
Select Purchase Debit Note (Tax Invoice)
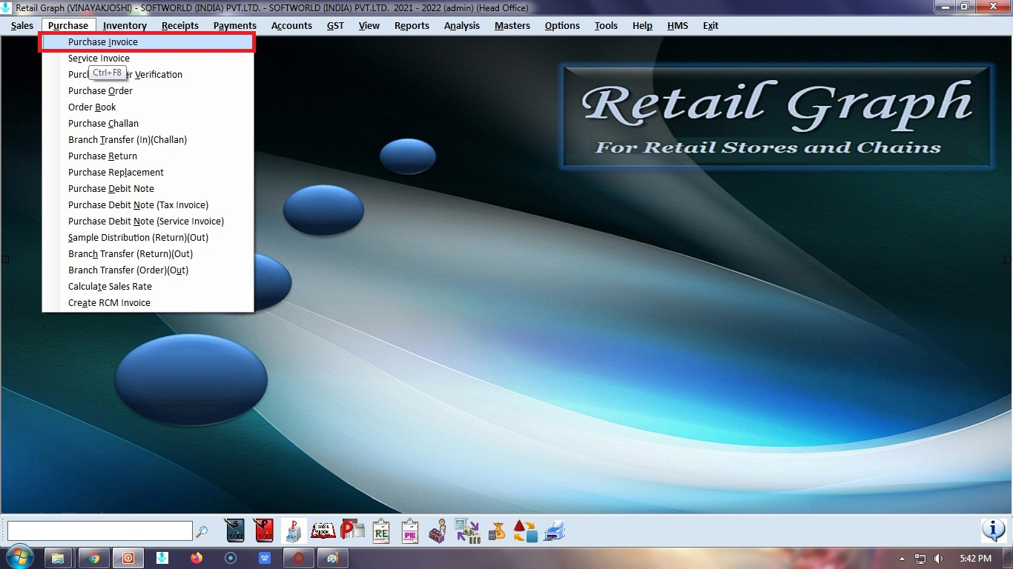point(148,205)
